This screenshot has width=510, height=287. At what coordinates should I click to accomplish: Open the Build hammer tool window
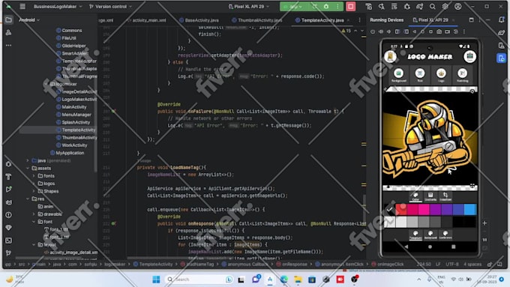click(9, 177)
